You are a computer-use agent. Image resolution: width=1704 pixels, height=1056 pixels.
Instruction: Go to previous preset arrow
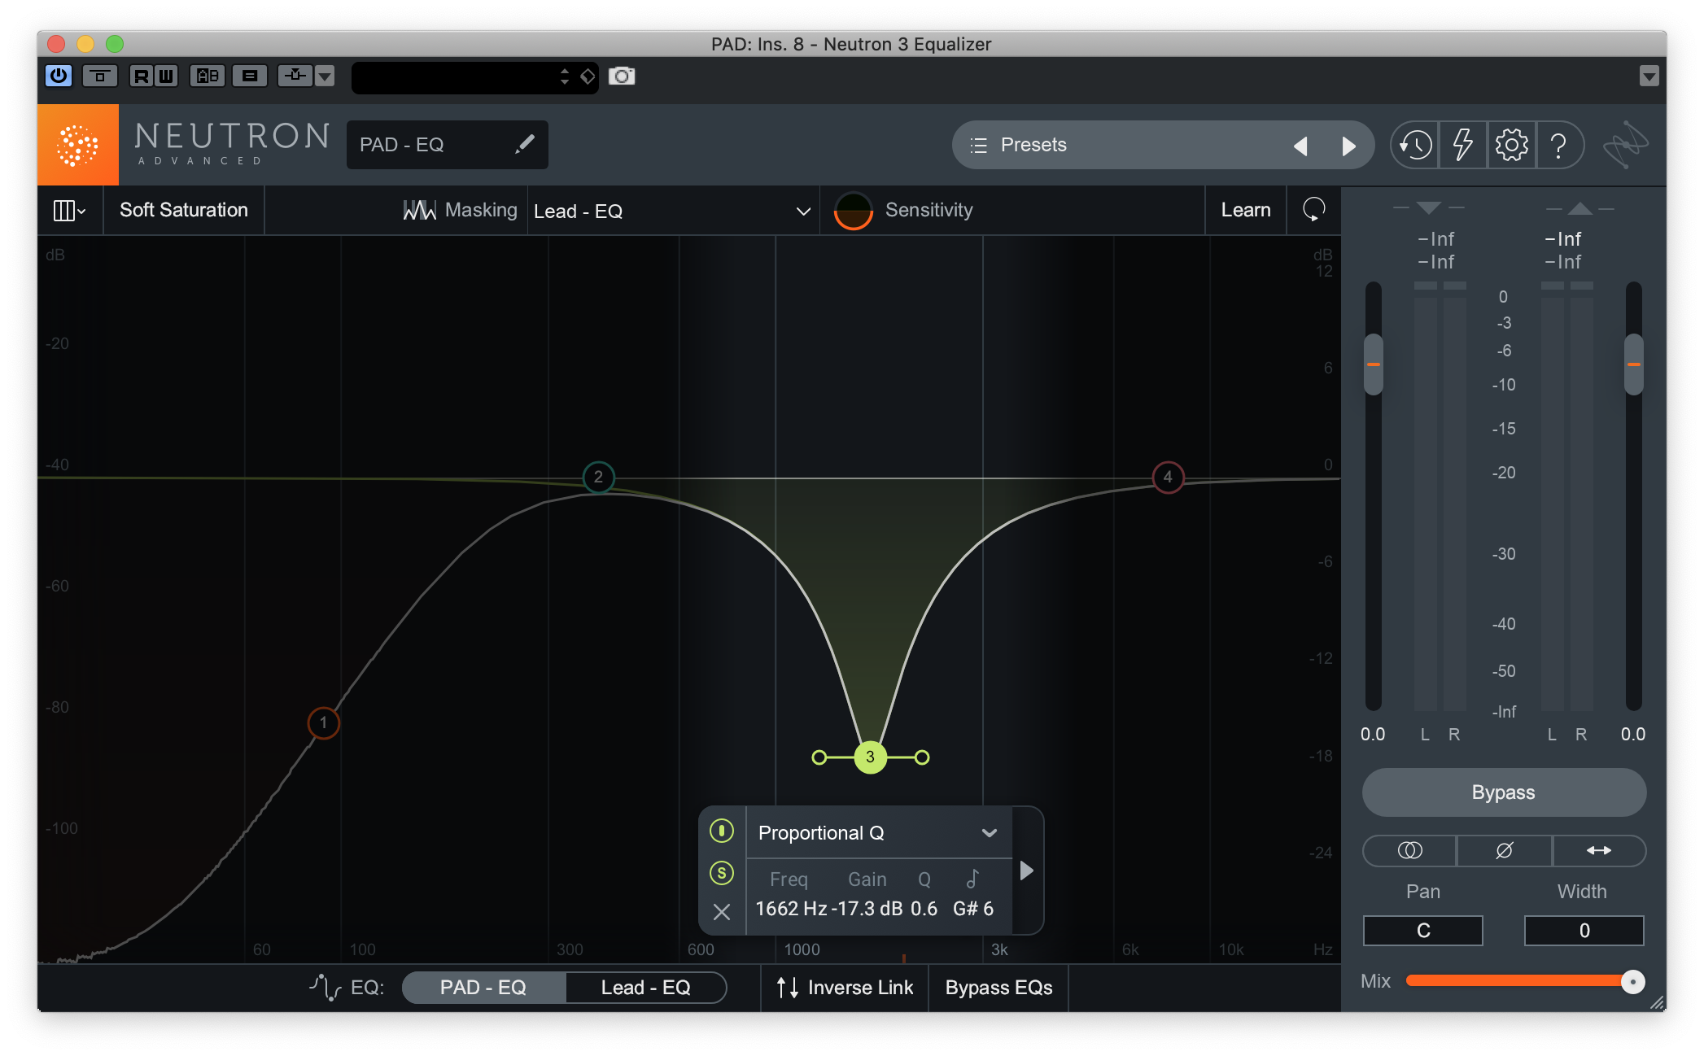coord(1300,146)
